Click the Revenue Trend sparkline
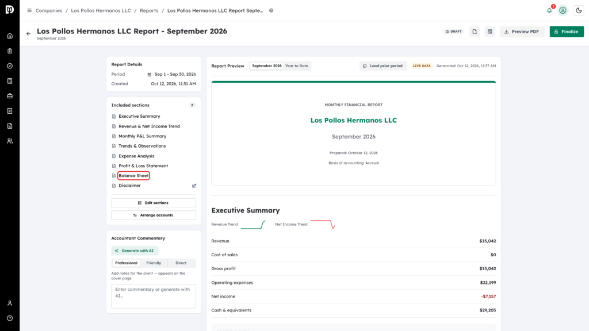Image resolution: width=589 pixels, height=331 pixels. [x=253, y=225]
